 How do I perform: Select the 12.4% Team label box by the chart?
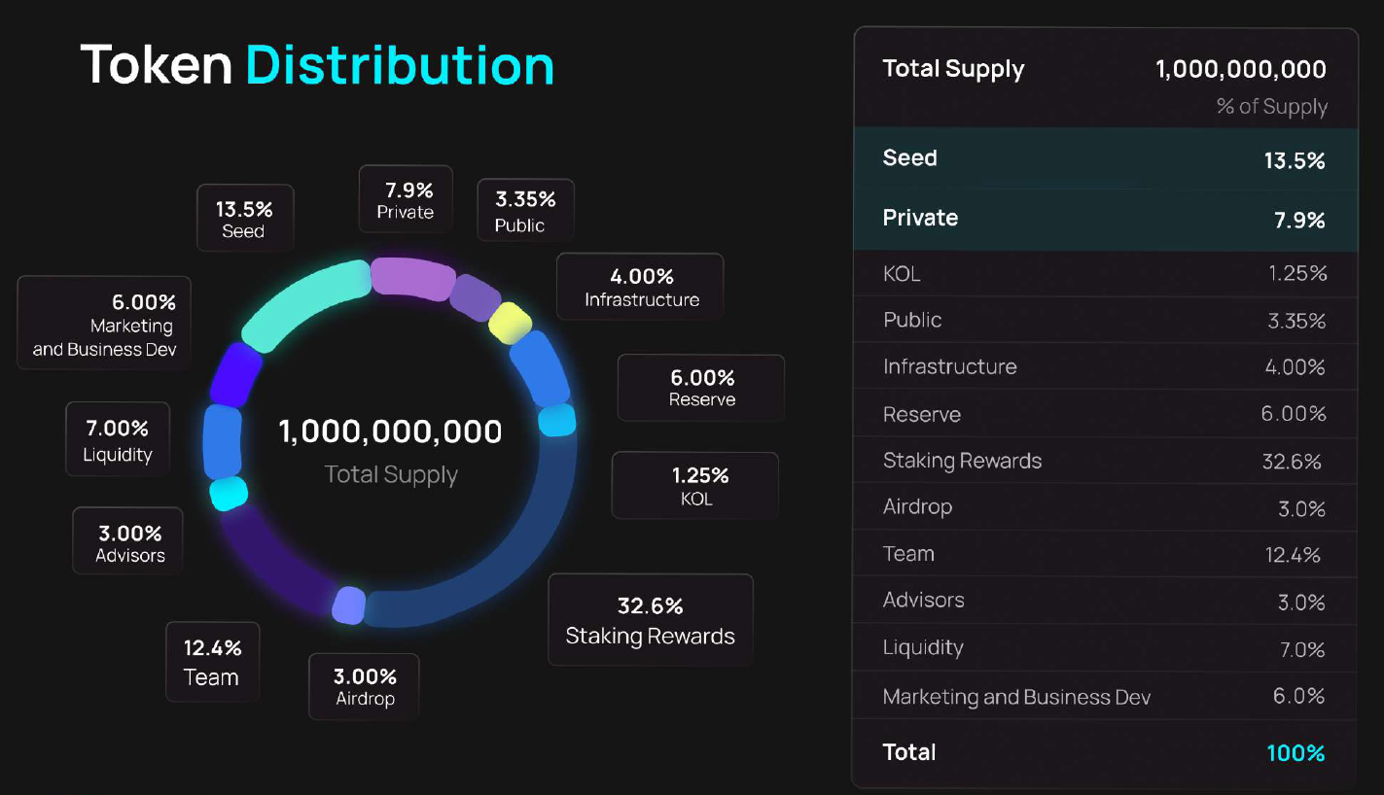(x=212, y=662)
